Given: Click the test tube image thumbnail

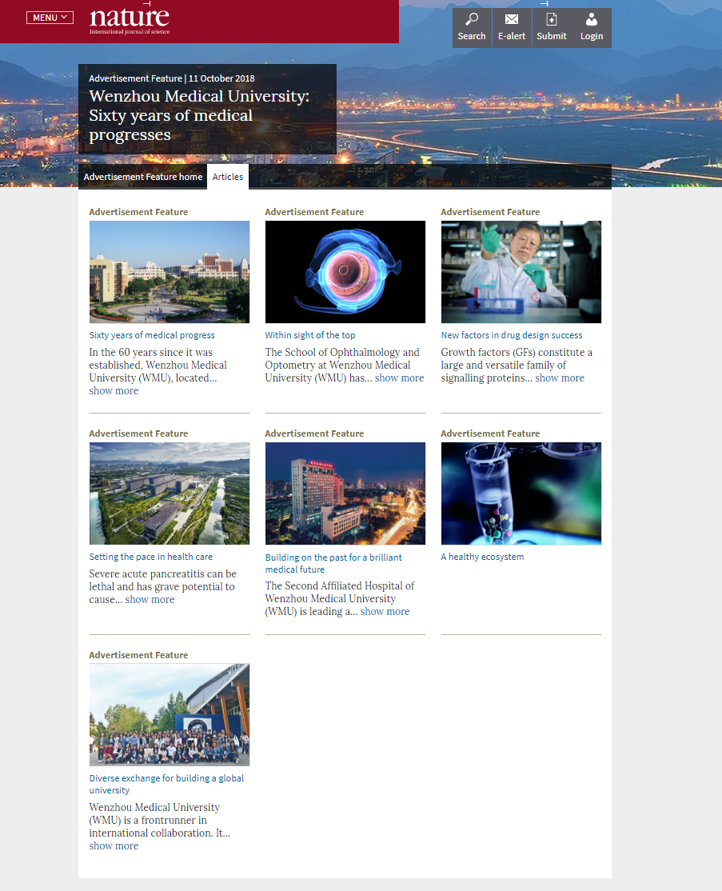Looking at the screenshot, I should (x=521, y=493).
